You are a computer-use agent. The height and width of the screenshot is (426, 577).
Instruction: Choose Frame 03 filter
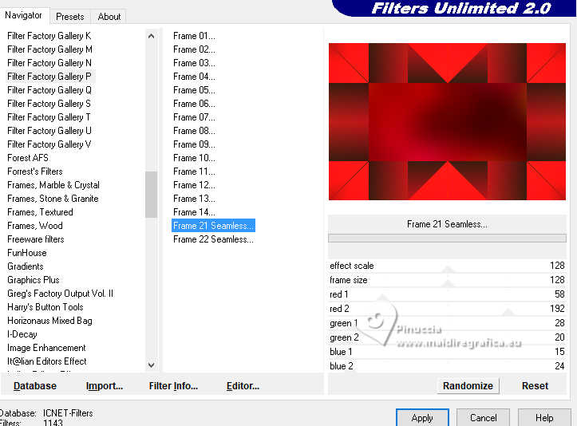pos(194,63)
